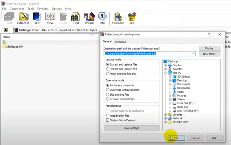
Task: Open the Find binoculars icon
Action: pyautogui.click(x=76, y=18)
